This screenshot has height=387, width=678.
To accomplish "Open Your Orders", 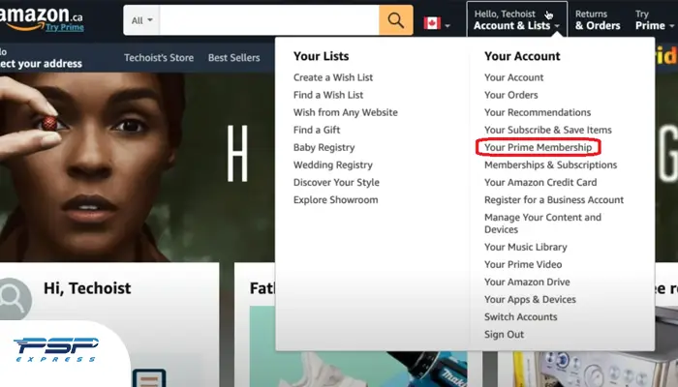I will click(511, 95).
